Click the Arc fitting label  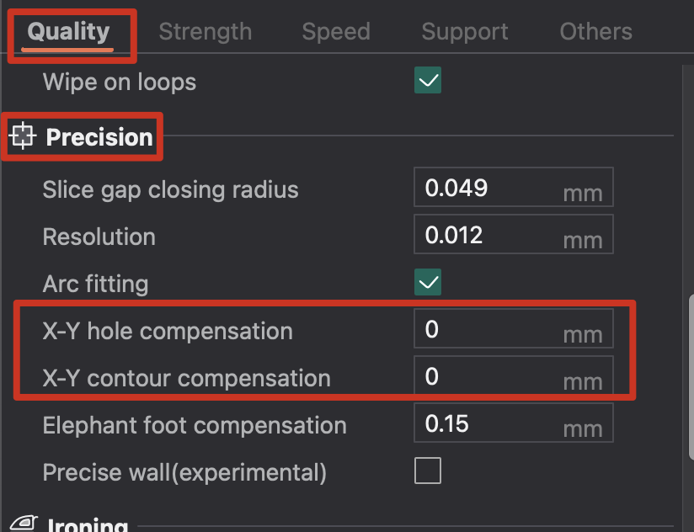[95, 284]
